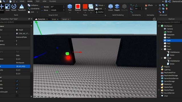This screenshot has height=102, width=182.
Task: Open the HOME ribbon tab
Action: click(x=22, y=1)
